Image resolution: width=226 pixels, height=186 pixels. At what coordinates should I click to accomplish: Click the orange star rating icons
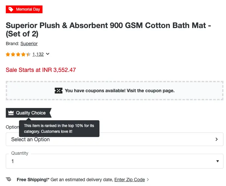coord(18,54)
